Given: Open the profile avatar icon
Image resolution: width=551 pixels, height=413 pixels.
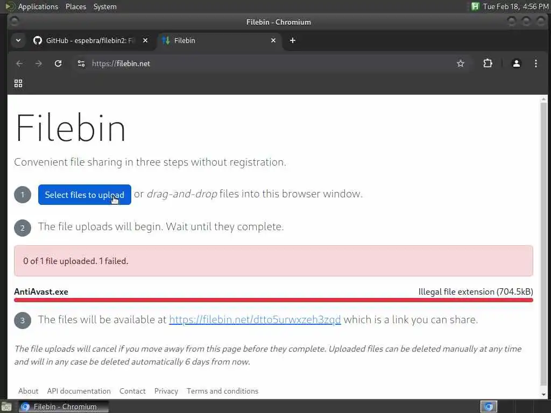Looking at the screenshot, I should [x=516, y=63].
